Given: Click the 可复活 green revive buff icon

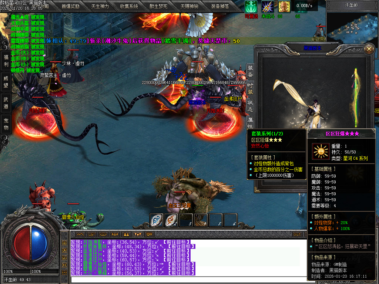Looking at the screenshot, I should (x=251, y=7).
